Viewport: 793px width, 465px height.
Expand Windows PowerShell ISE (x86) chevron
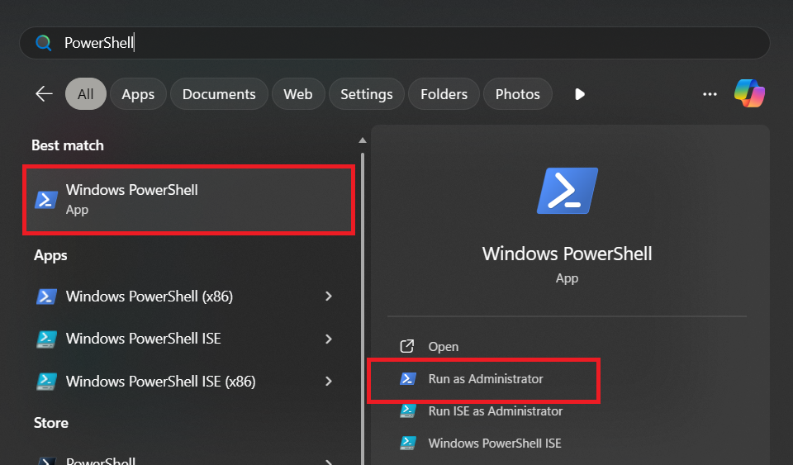(329, 382)
